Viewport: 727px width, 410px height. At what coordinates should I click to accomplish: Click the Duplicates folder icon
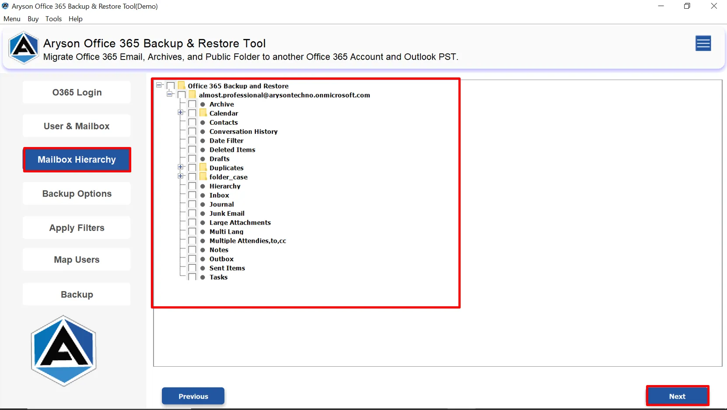203,168
